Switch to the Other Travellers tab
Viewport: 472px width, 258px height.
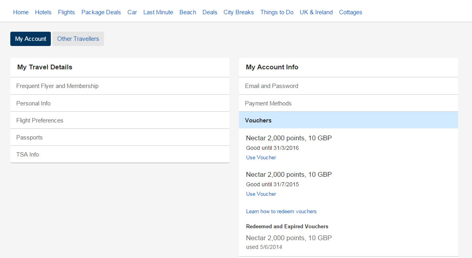(x=78, y=39)
